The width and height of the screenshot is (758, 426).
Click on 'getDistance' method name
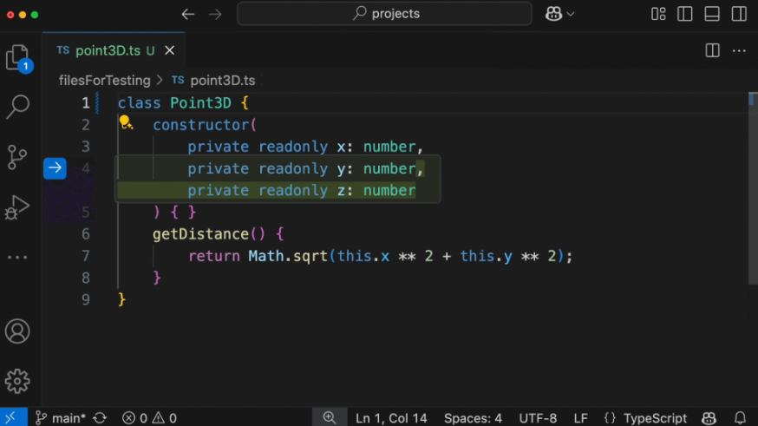point(200,234)
